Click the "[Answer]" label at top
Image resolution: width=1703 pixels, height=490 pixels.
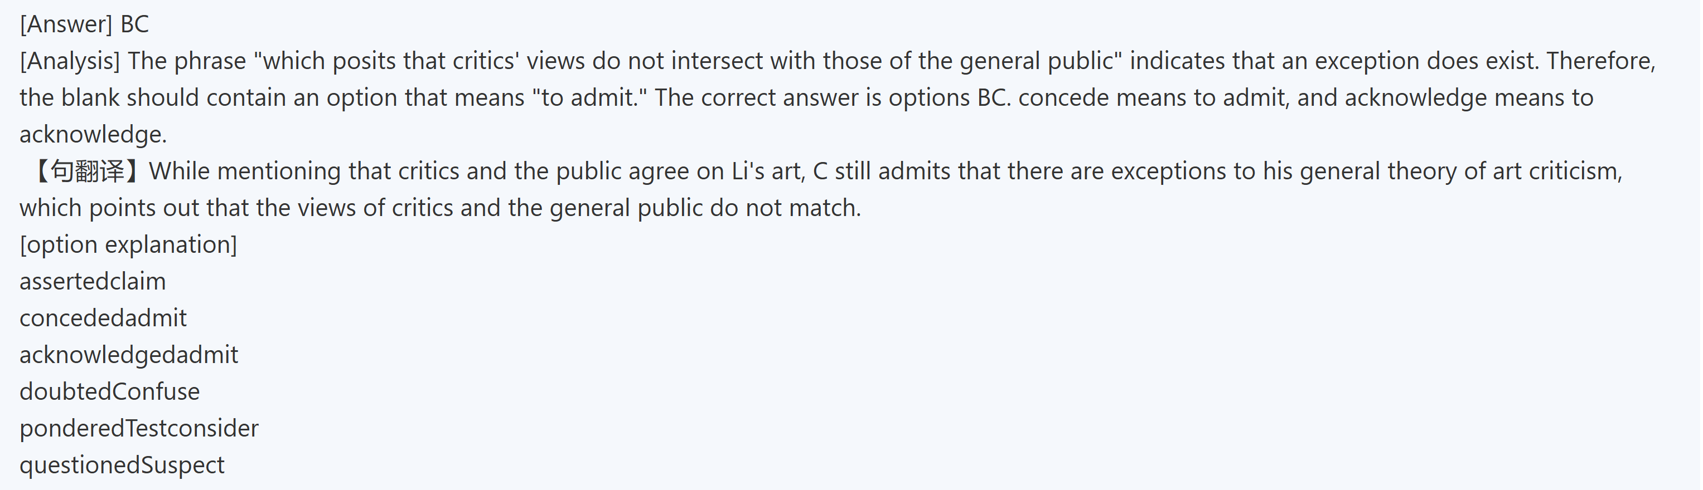[66, 24]
